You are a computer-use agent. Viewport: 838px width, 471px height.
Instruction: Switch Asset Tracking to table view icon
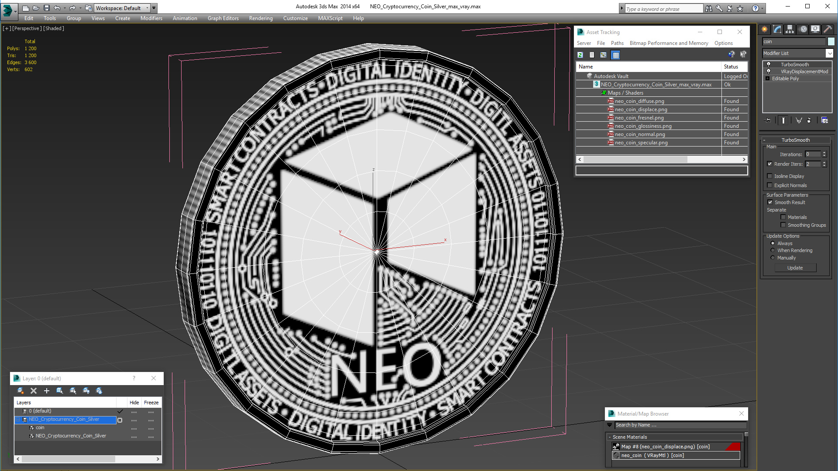coord(615,55)
